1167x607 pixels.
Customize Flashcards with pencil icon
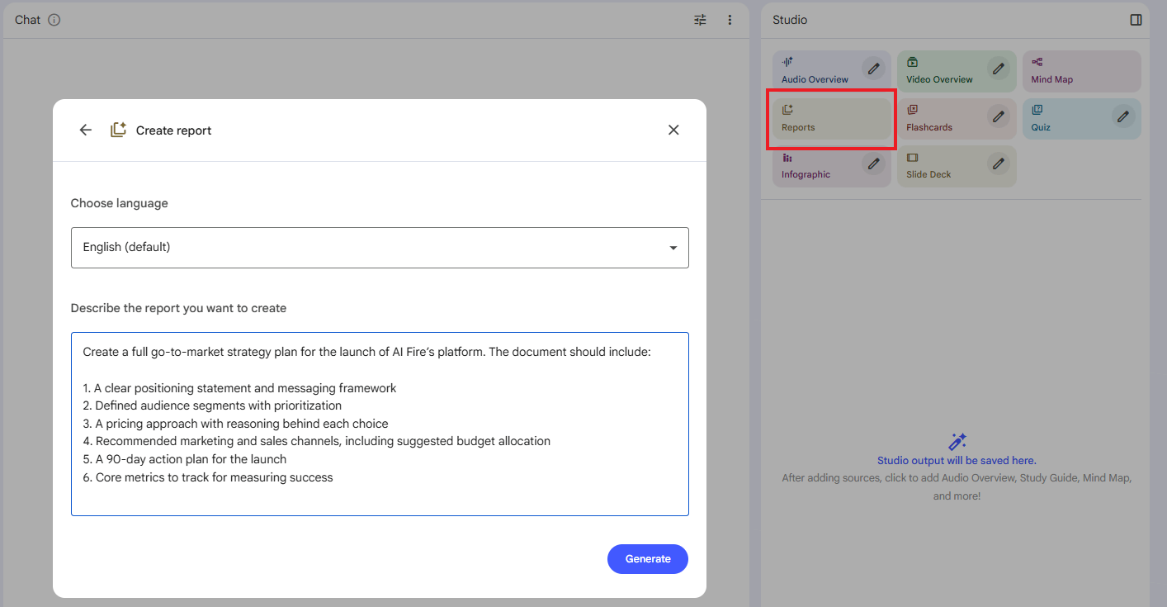point(999,116)
